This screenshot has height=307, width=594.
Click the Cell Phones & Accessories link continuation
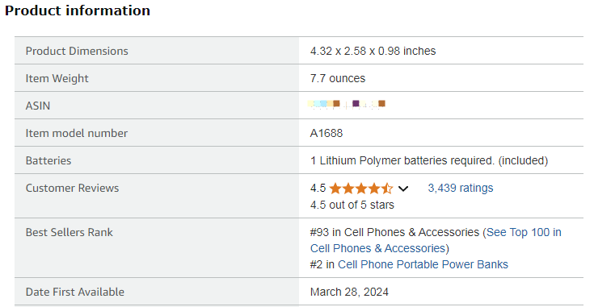pyautogui.click(x=378, y=248)
